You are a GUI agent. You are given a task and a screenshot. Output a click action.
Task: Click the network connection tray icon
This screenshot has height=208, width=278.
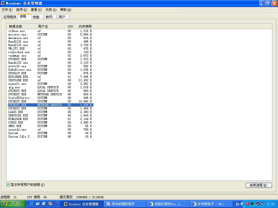pyautogui.click(x=257, y=204)
